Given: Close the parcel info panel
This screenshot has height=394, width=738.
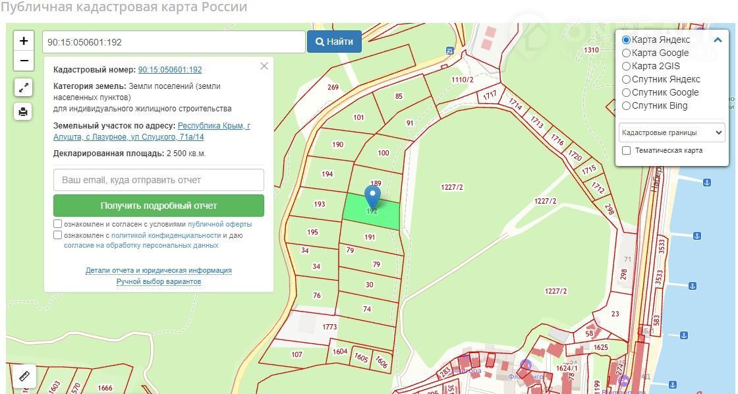Looking at the screenshot, I should (x=264, y=66).
